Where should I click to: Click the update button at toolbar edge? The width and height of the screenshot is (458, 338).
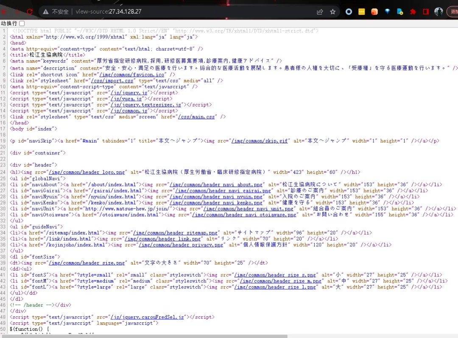(453, 12)
